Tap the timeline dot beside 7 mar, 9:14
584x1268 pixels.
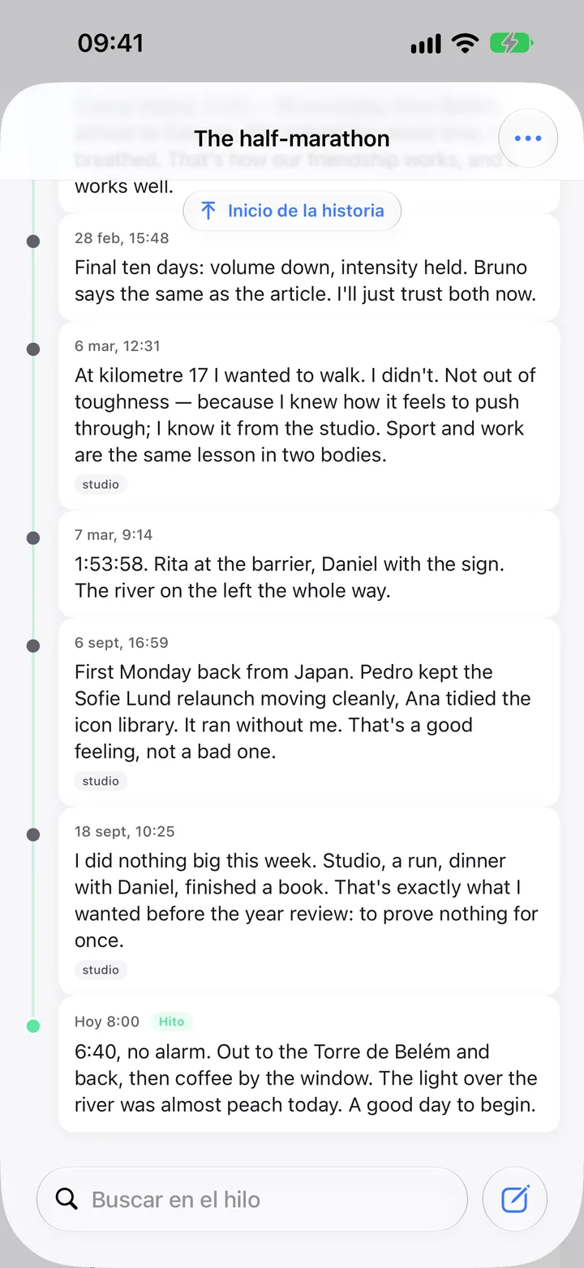[x=33, y=538]
